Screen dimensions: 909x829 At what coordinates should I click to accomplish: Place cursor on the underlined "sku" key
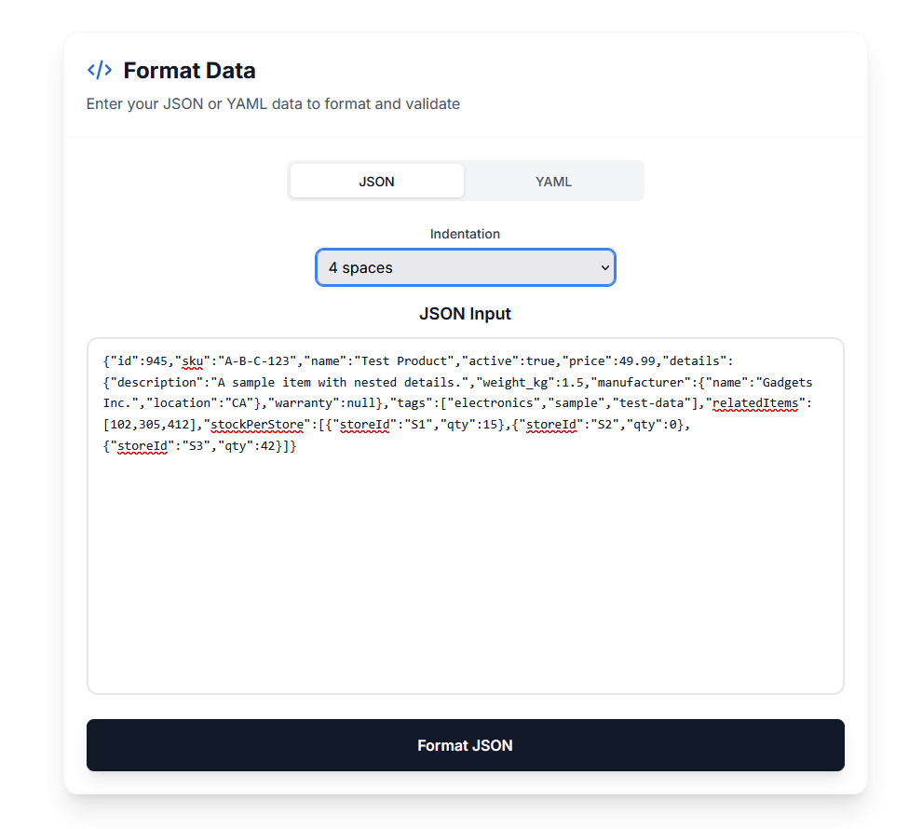(193, 360)
